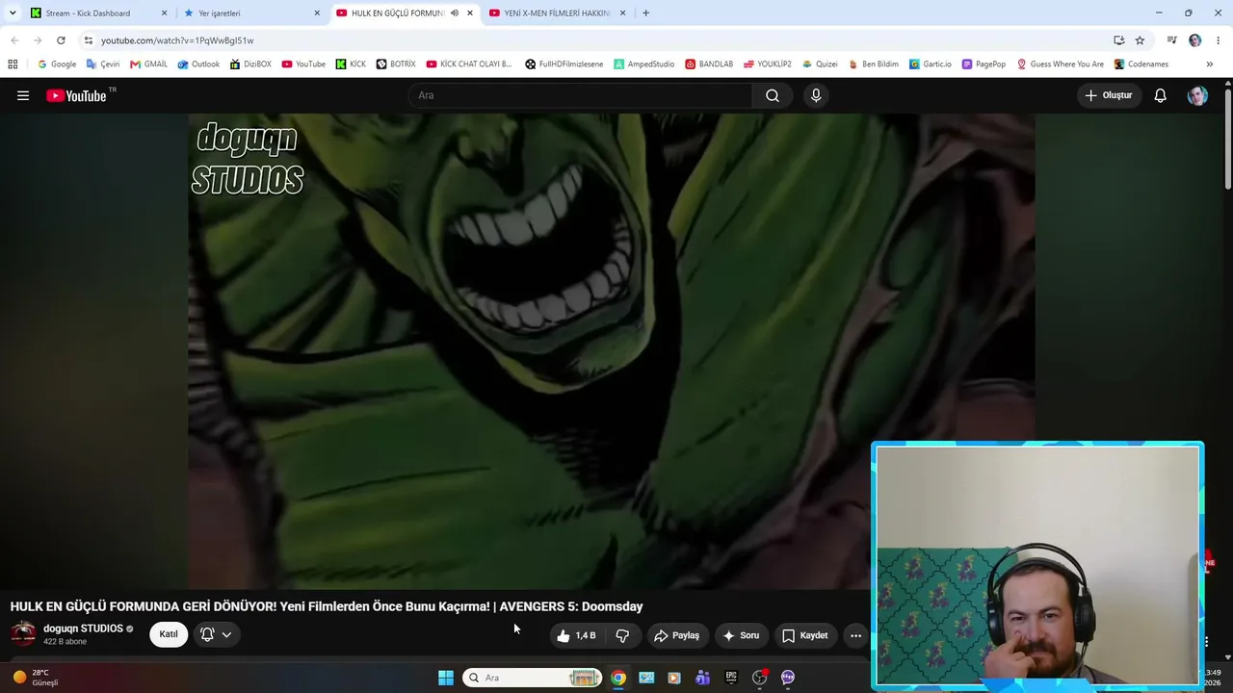
Task: Close the Stream - Kick Dashboard tab
Action: click(x=164, y=13)
